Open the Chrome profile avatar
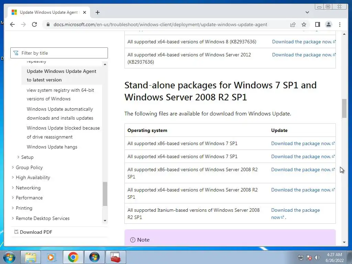 coord(328,24)
